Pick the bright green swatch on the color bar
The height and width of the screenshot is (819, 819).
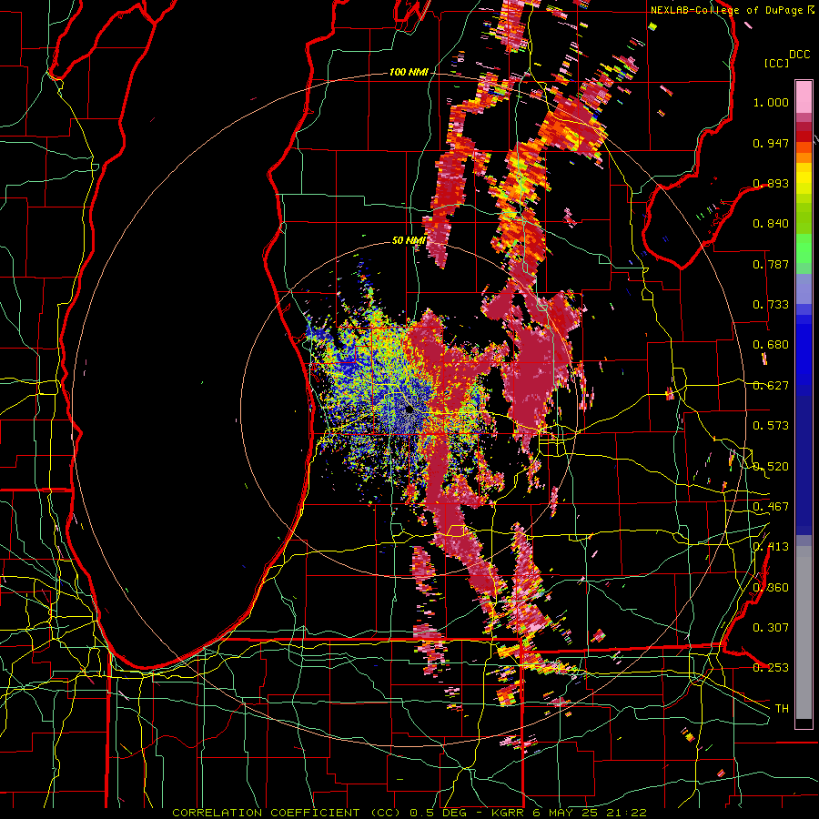click(804, 248)
